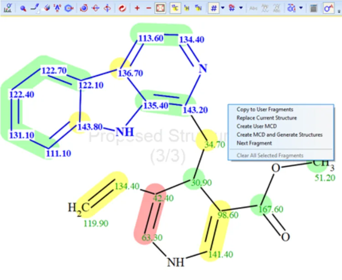The image size is (342, 280).
Task: Select Replace Current Structure
Action: coord(267,118)
